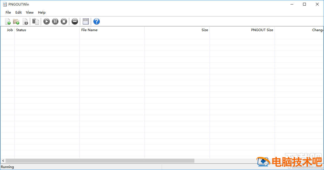Screen dimensions: 324x170
Task: Click the Add Folder icon
Action: (16, 21)
